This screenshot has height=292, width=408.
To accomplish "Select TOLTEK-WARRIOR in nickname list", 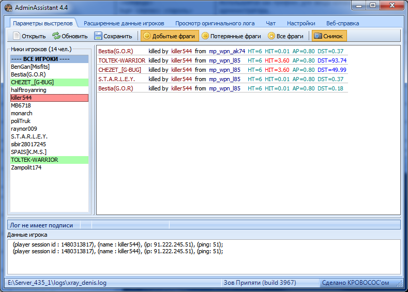I will point(49,160).
